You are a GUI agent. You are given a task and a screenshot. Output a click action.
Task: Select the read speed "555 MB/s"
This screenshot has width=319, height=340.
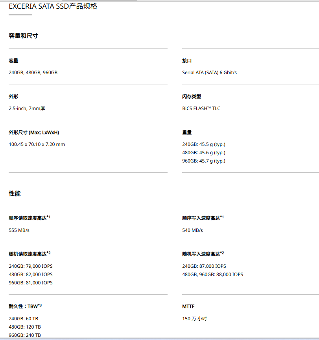[x=19, y=230]
